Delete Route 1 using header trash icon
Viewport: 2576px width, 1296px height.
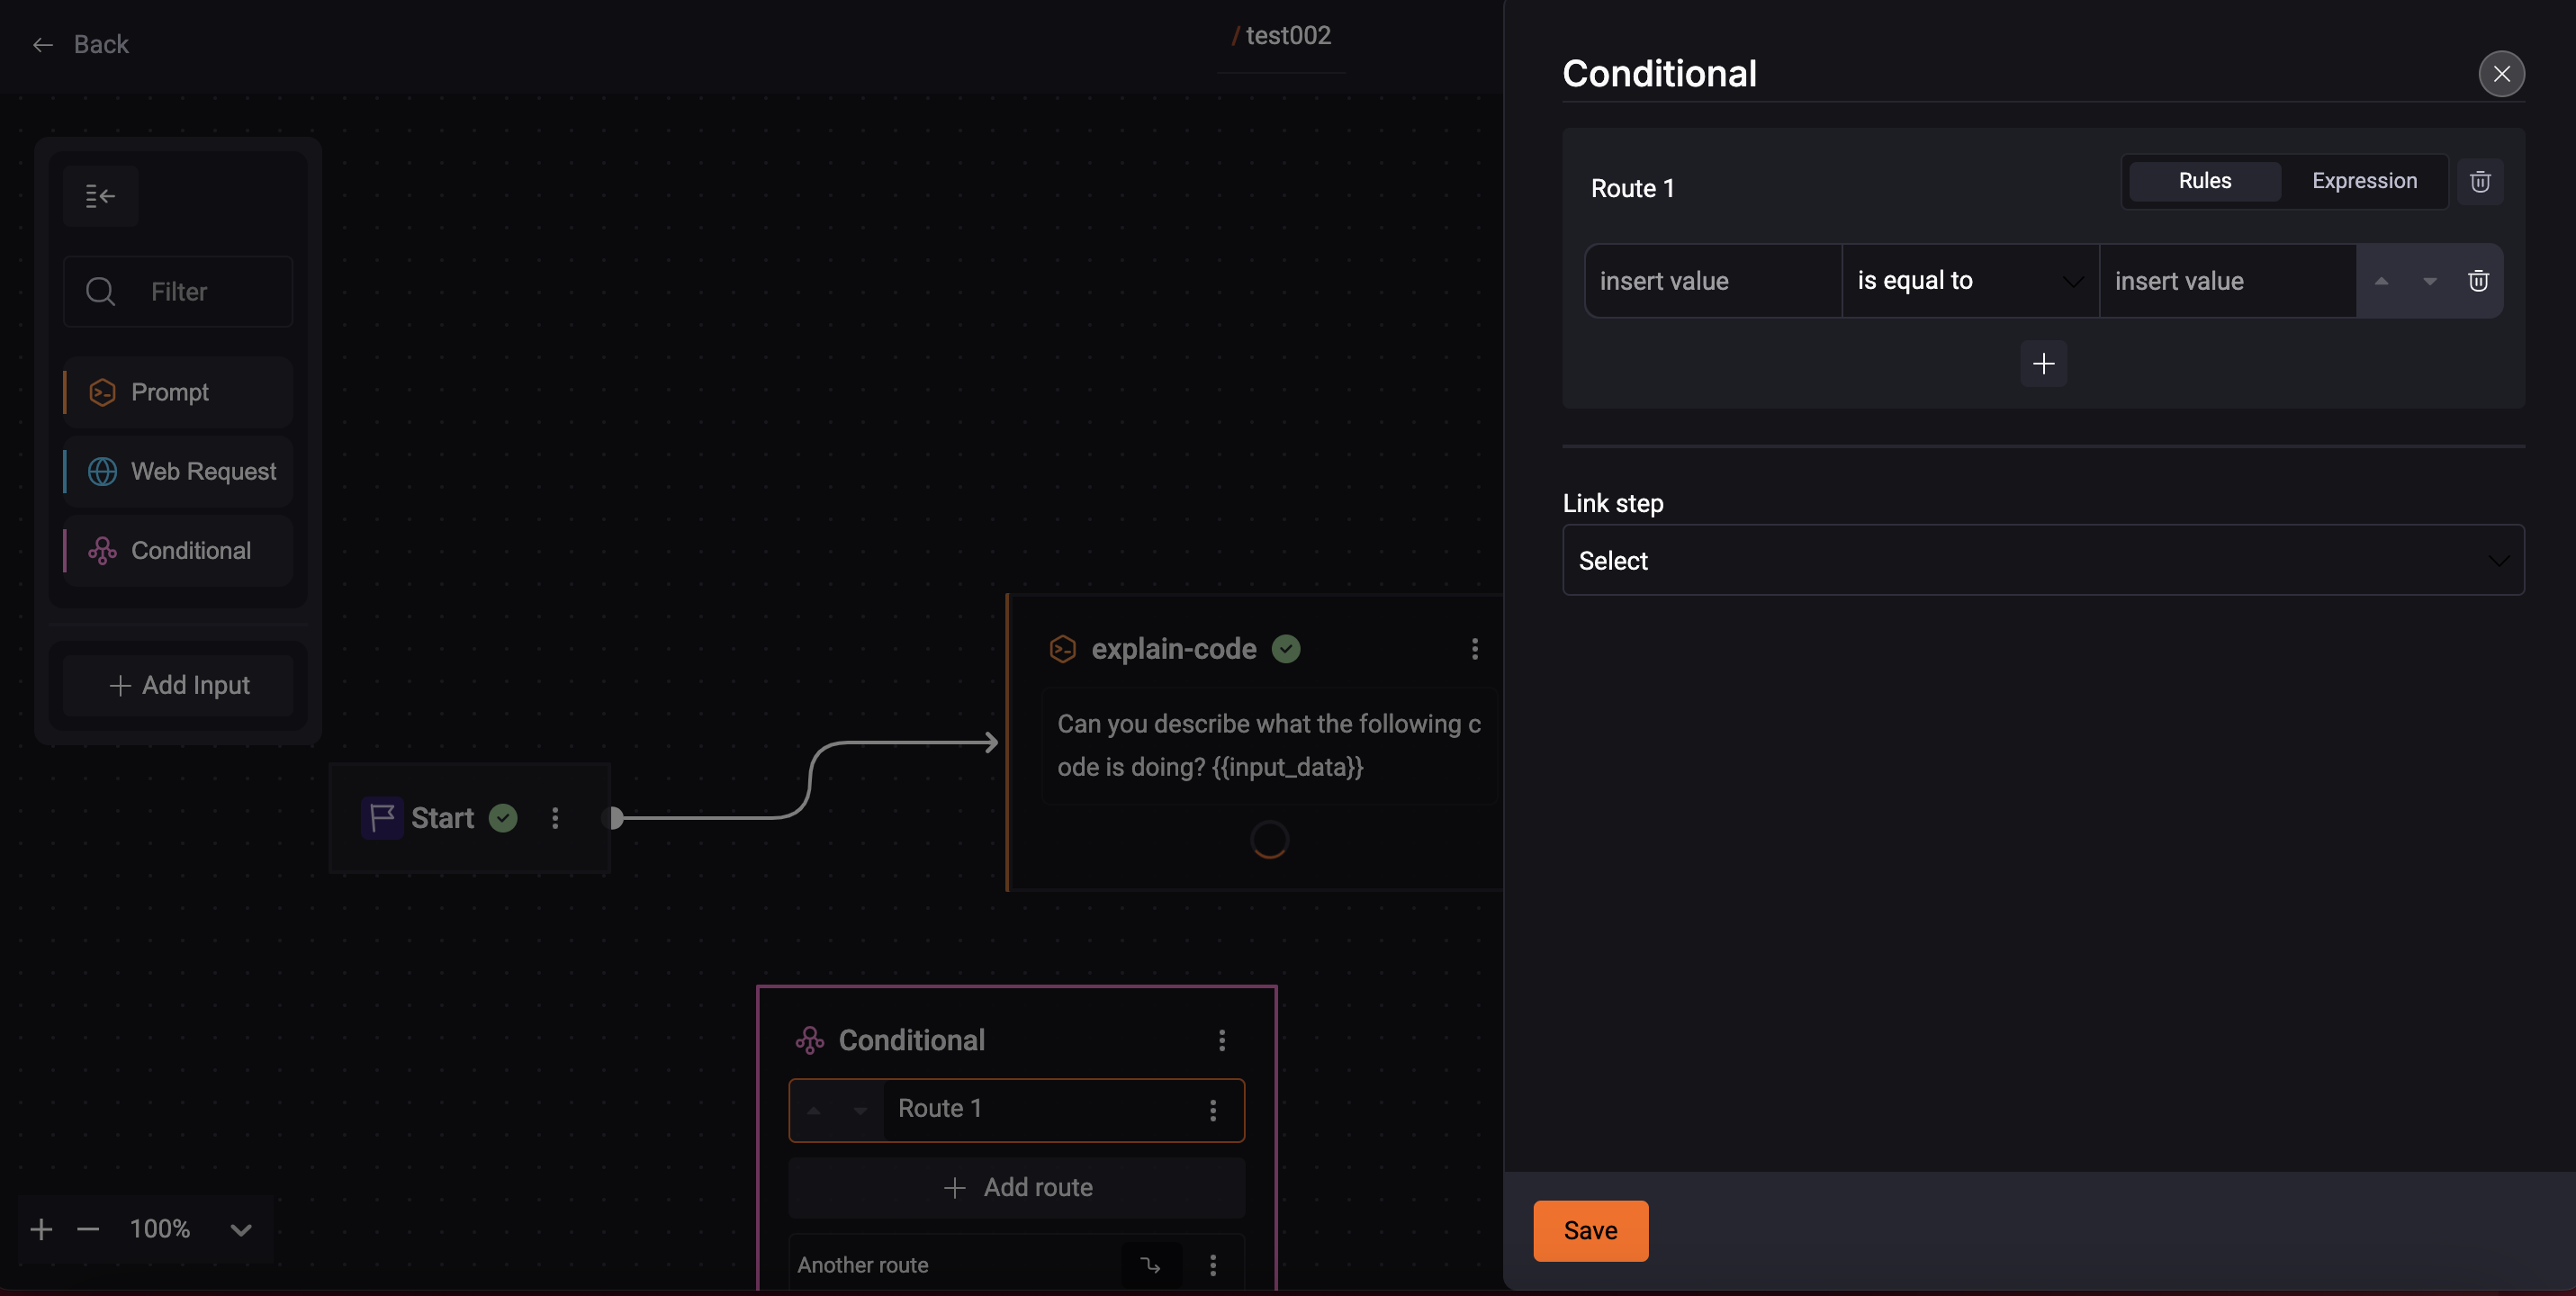tap(2480, 182)
